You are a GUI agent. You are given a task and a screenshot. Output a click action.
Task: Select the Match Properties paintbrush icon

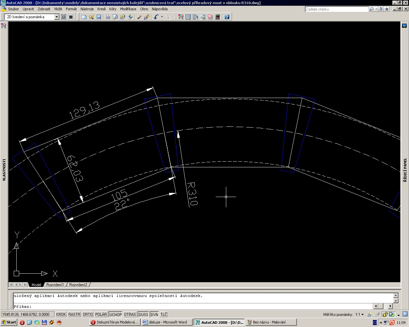coord(139,17)
